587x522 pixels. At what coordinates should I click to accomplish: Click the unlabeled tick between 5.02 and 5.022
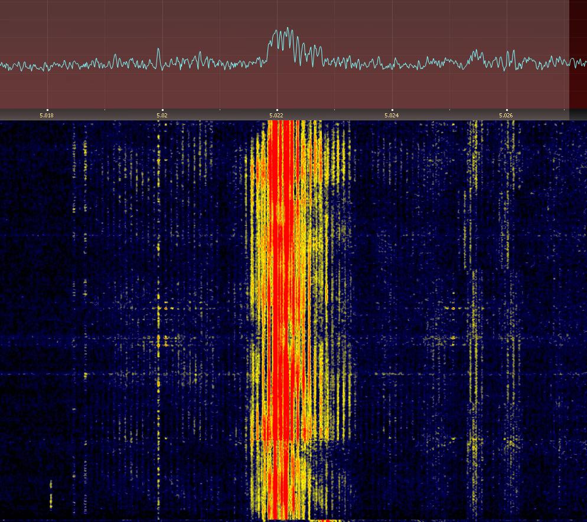pos(220,110)
